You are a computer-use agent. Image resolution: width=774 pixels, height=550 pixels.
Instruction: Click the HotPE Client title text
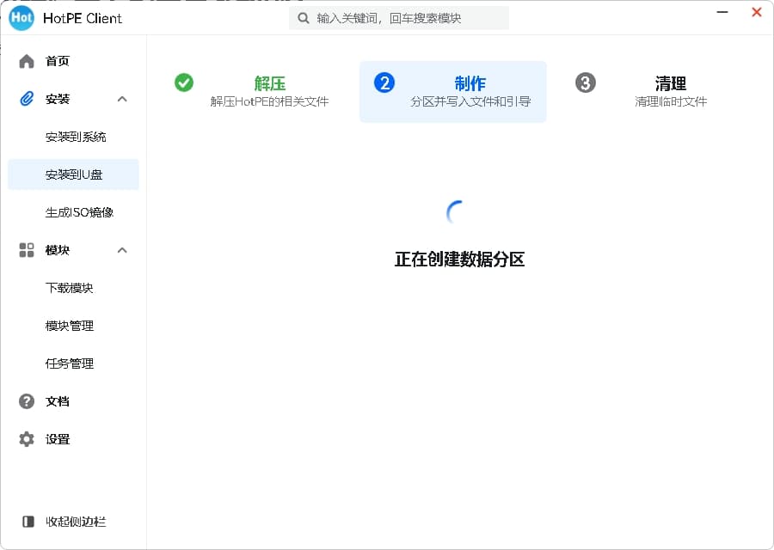tap(83, 18)
